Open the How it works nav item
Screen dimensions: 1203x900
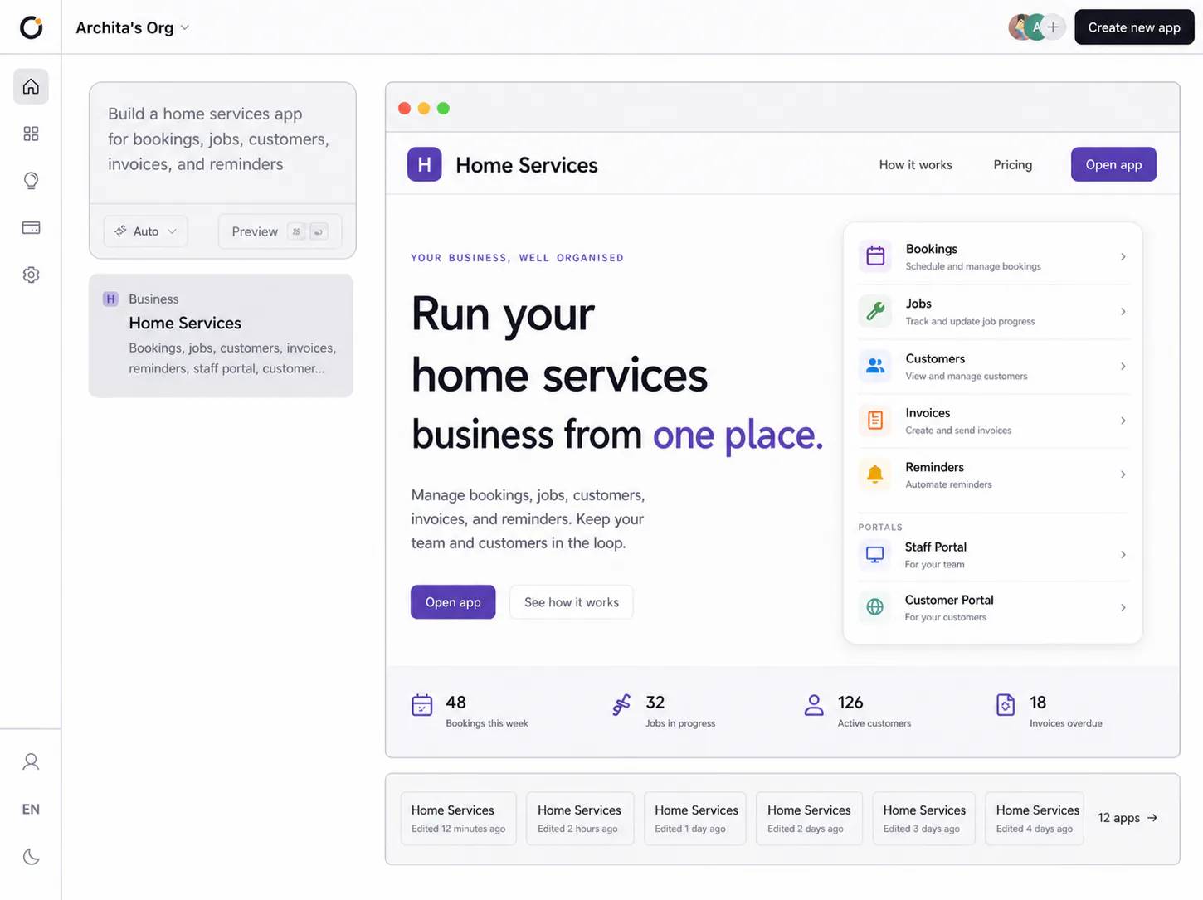[x=916, y=165]
